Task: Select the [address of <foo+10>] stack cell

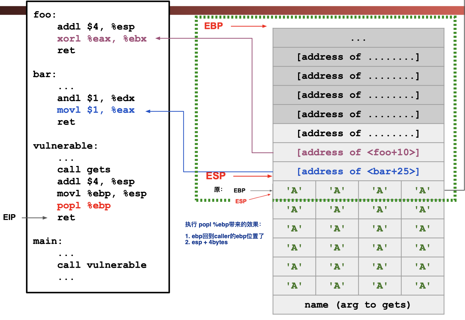Action: coord(358,152)
